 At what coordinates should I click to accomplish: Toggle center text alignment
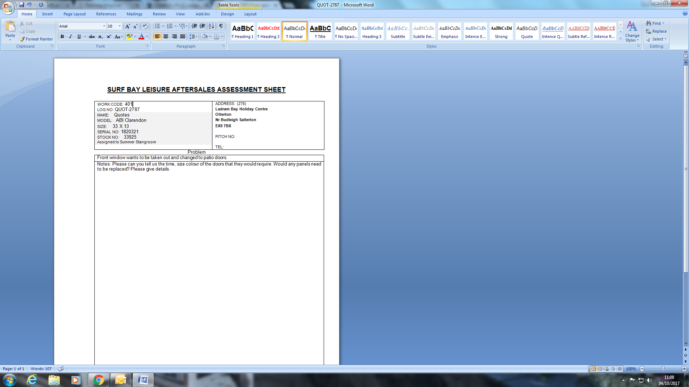coord(166,37)
